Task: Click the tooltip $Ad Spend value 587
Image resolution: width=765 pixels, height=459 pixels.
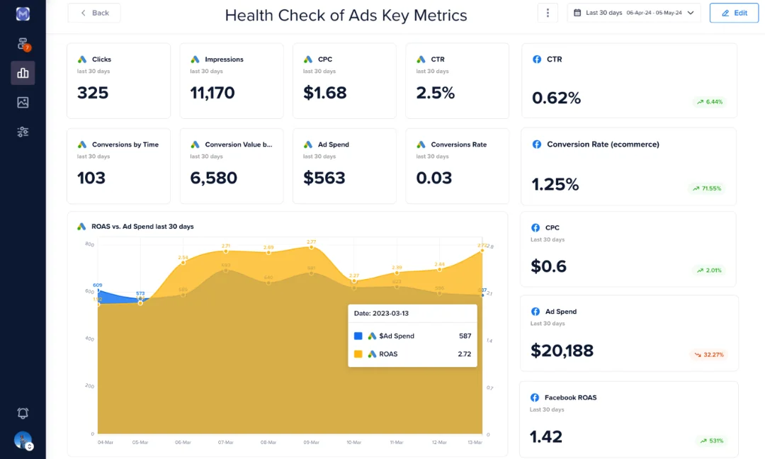Action: pyautogui.click(x=465, y=336)
